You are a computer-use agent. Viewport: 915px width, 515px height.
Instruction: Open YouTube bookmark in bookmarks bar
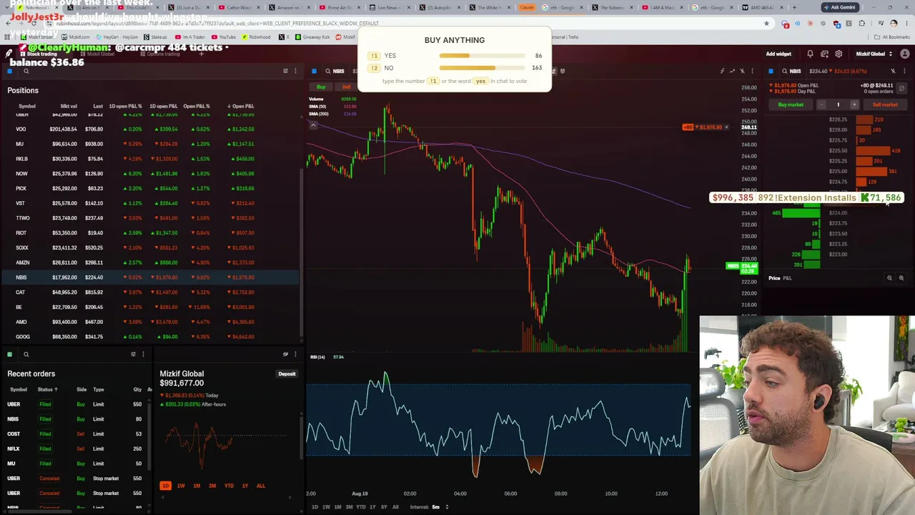pos(223,36)
